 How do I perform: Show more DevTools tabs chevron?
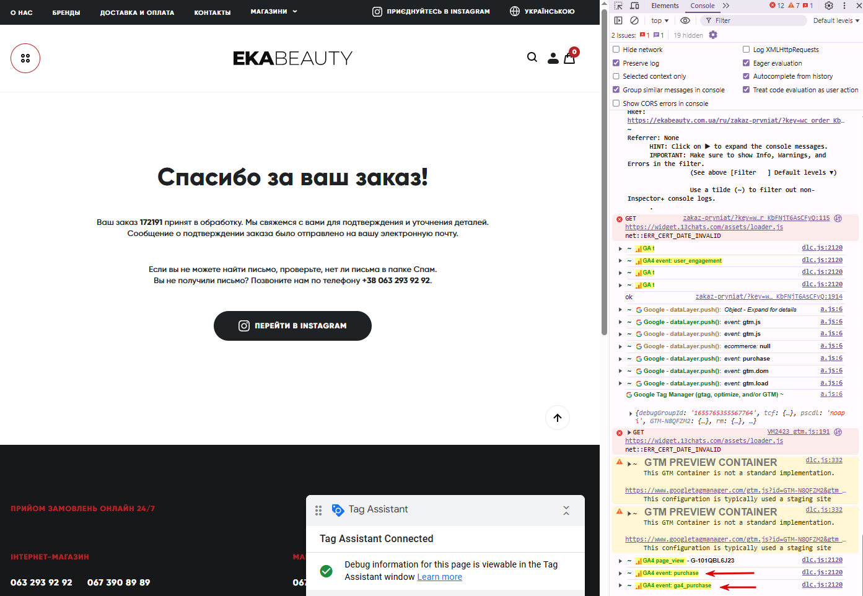726,6
